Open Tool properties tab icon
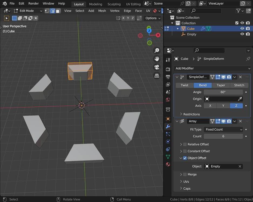 168,60
